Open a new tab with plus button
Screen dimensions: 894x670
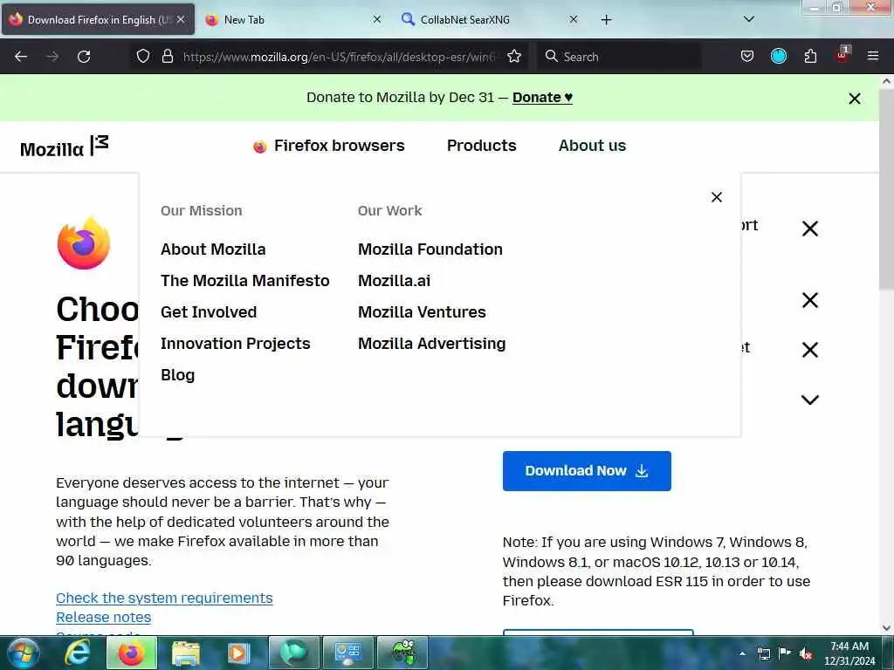(x=606, y=20)
